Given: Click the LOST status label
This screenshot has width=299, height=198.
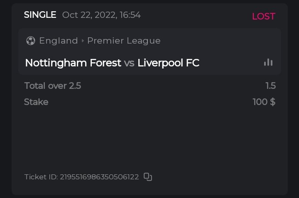Looking at the screenshot, I should click(263, 16).
